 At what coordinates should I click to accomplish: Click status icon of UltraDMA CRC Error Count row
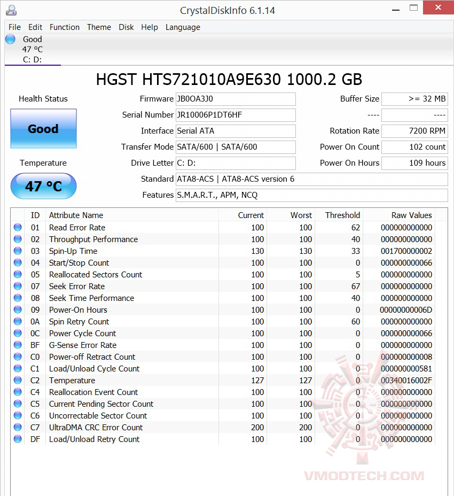click(18, 427)
